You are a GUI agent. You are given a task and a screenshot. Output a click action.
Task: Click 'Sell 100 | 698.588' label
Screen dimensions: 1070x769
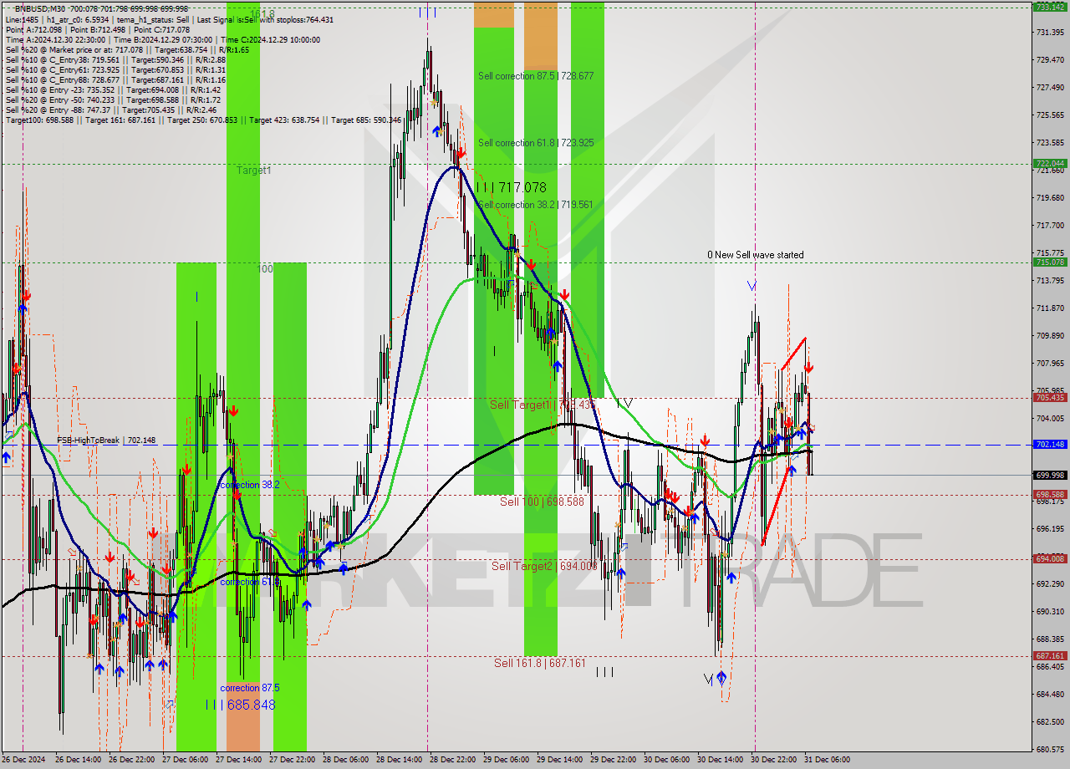[542, 502]
